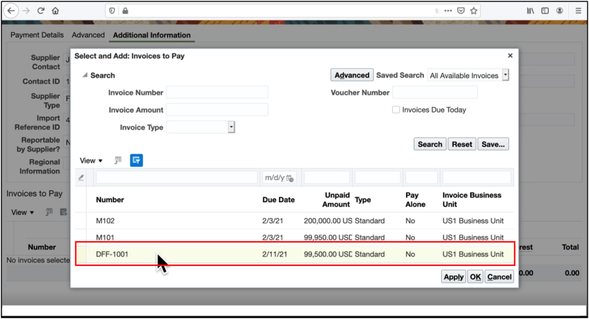Go to the browser home page
Screen dimensions: 589x319
55,10
